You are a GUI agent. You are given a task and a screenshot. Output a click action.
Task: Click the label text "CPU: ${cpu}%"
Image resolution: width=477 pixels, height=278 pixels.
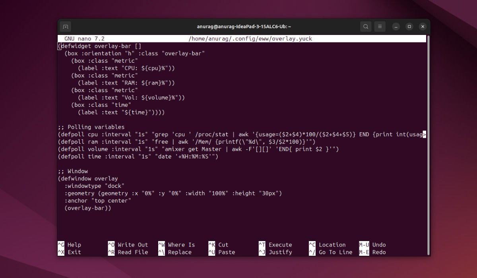126,68
